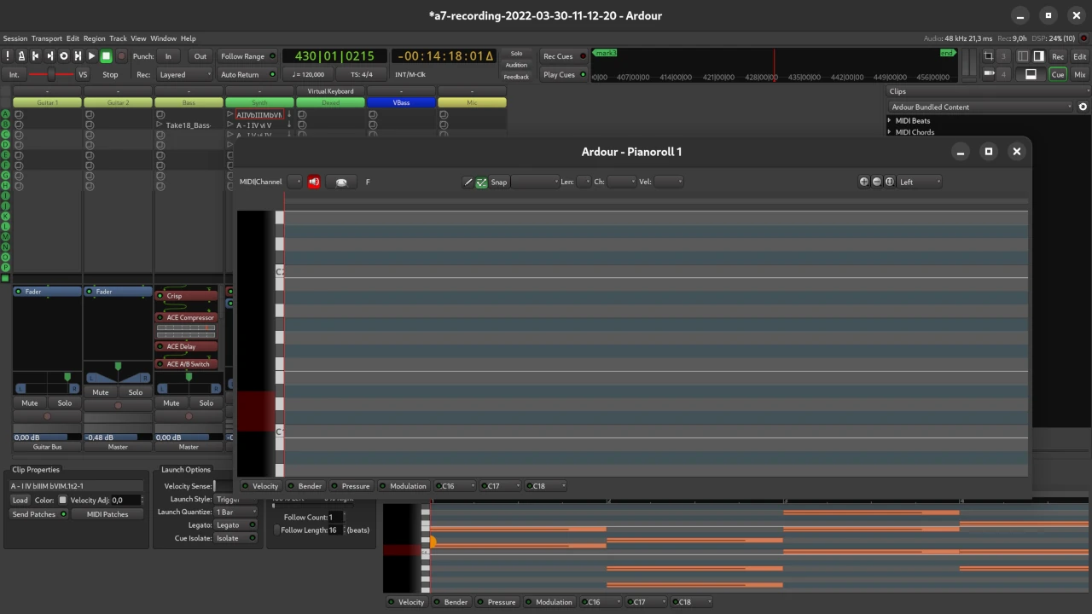Enable Follow Range option

[248, 56]
